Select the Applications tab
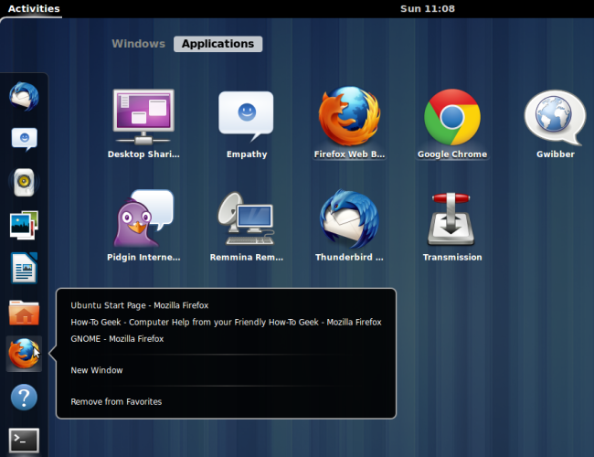The width and height of the screenshot is (594, 457). click(x=217, y=44)
